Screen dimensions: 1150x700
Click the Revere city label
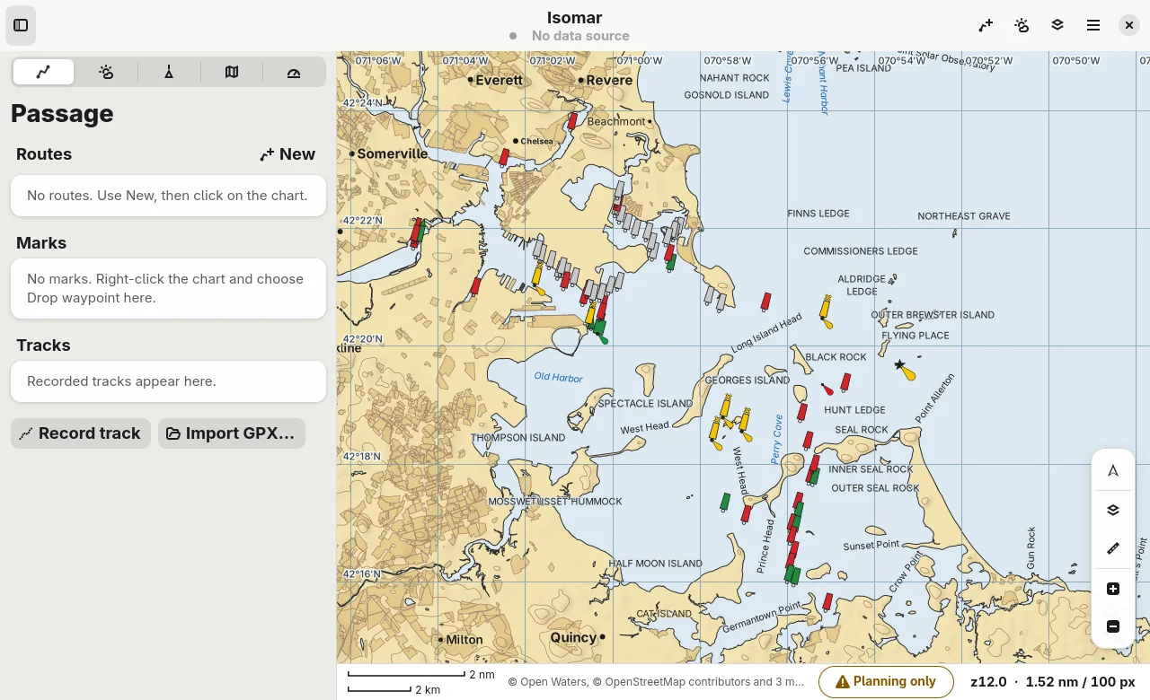coord(609,80)
